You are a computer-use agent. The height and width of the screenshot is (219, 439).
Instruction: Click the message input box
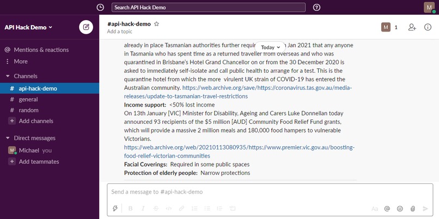coord(270,192)
